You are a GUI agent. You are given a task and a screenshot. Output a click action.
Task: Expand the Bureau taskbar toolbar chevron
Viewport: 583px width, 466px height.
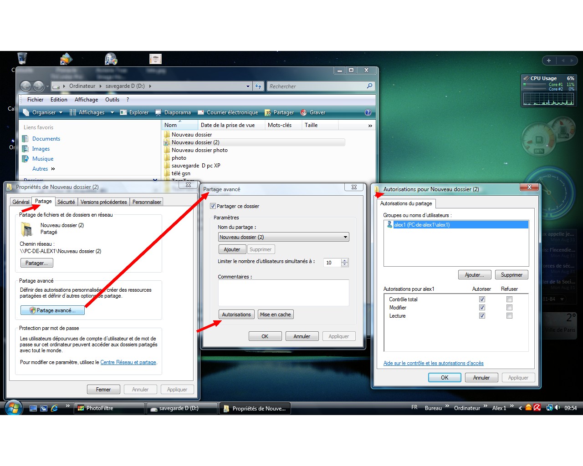click(x=447, y=406)
